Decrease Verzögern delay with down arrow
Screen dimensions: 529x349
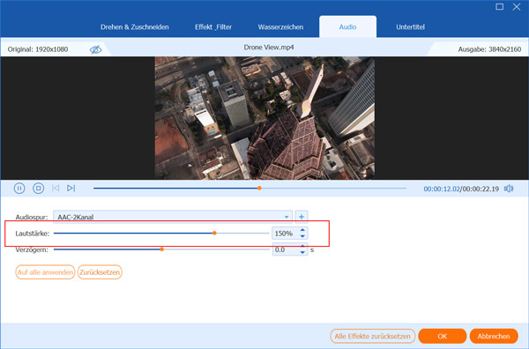click(x=302, y=253)
